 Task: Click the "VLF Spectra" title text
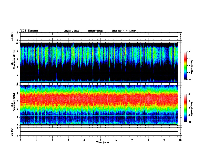(29, 31)
